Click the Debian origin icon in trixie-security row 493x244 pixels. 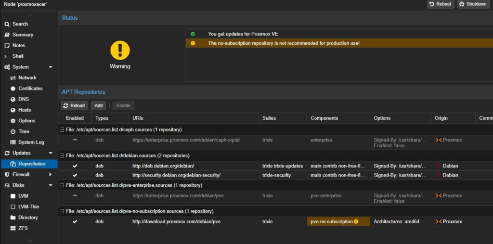[439, 175]
